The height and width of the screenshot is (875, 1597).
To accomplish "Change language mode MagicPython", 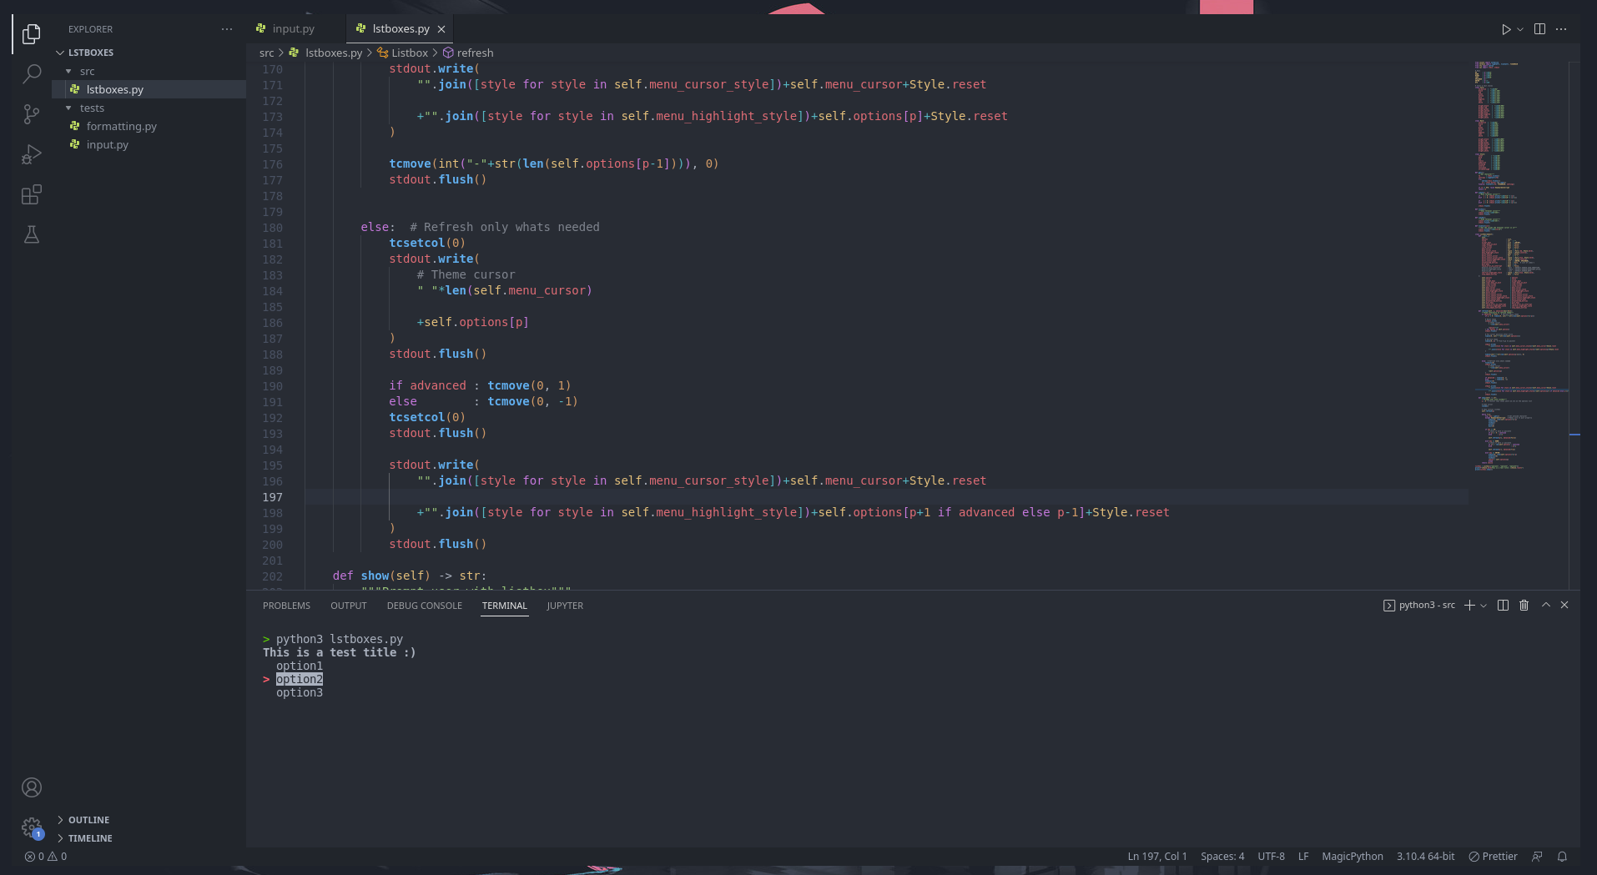I will point(1353,857).
